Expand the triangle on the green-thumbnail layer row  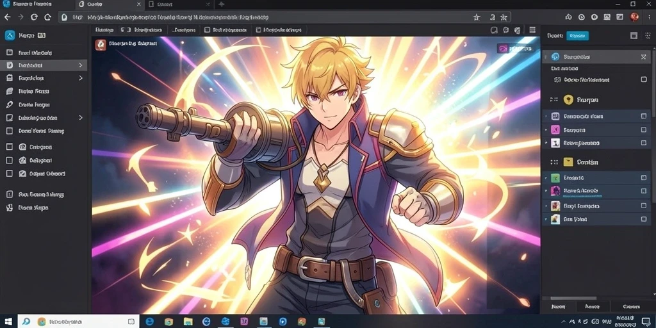[546, 178]
